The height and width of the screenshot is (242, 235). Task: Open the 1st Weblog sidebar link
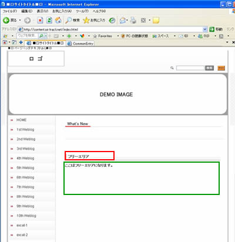coord(25,130)
